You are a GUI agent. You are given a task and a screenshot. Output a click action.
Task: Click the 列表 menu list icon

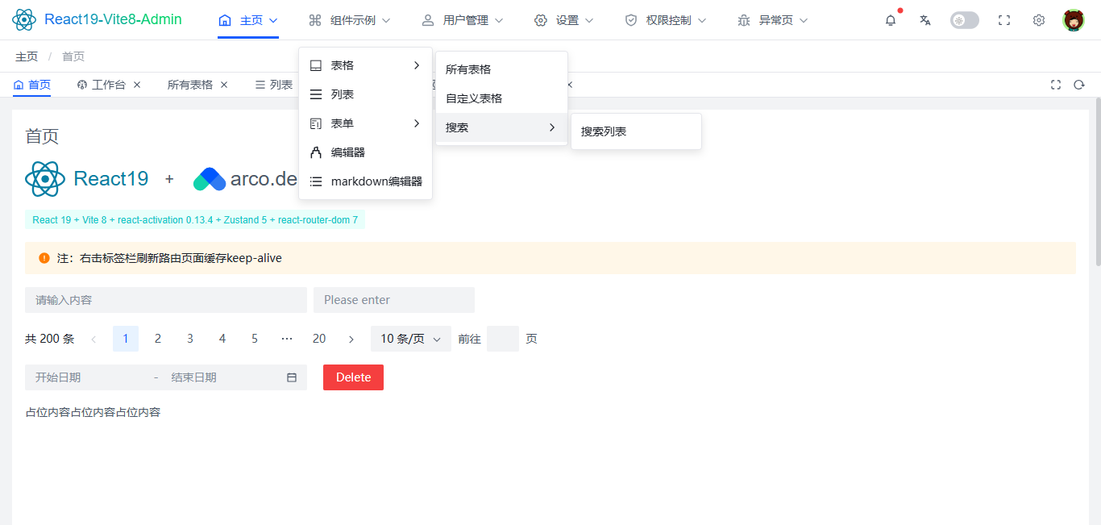pyautogui.click(x=316, y=94)
